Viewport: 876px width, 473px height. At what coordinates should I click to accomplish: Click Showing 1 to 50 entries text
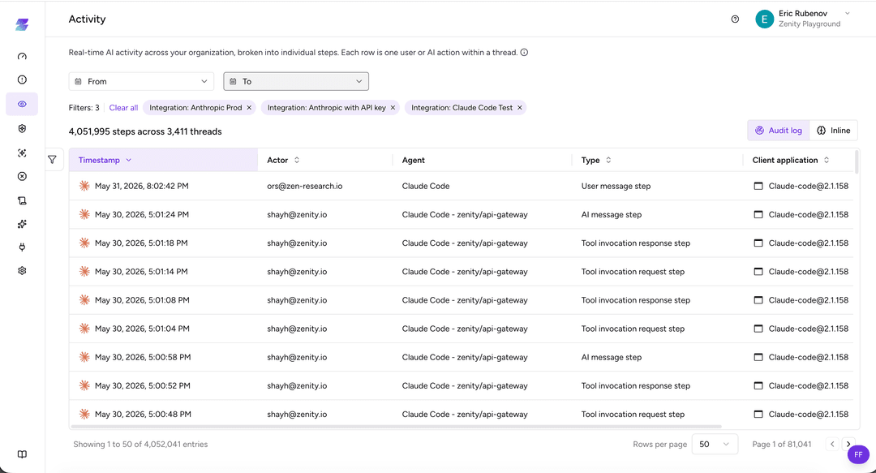pyautogui.click(x=140, y=444)
